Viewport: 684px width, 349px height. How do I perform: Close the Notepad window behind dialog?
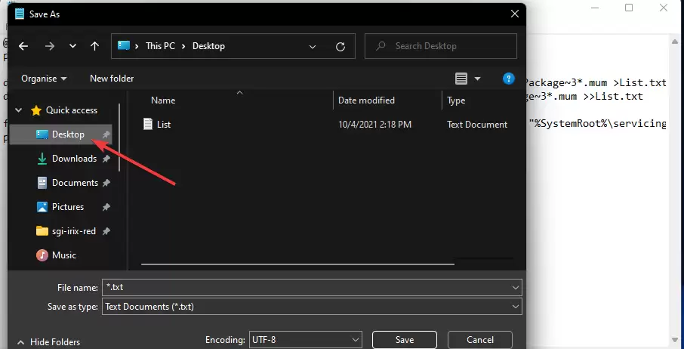click(x=664, y=8)
